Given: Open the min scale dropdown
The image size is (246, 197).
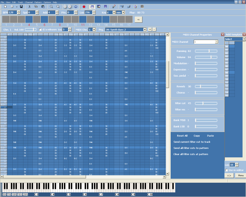Looking at the screenshot, I should point(123,13).
